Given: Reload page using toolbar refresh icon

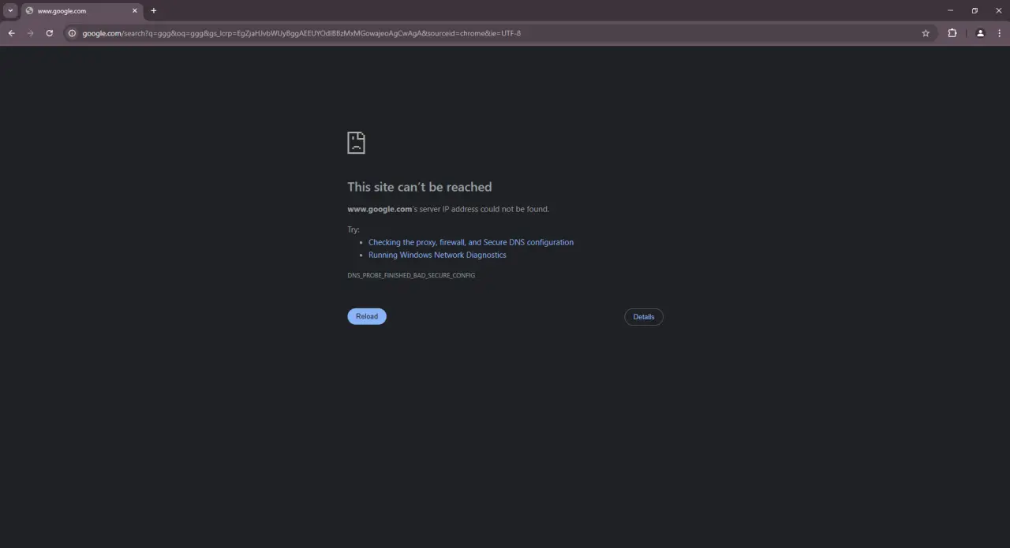Looking at the screenshot, I should [49, 33].
